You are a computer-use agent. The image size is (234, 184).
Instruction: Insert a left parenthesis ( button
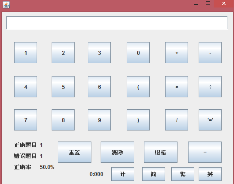tap(138, 87)
